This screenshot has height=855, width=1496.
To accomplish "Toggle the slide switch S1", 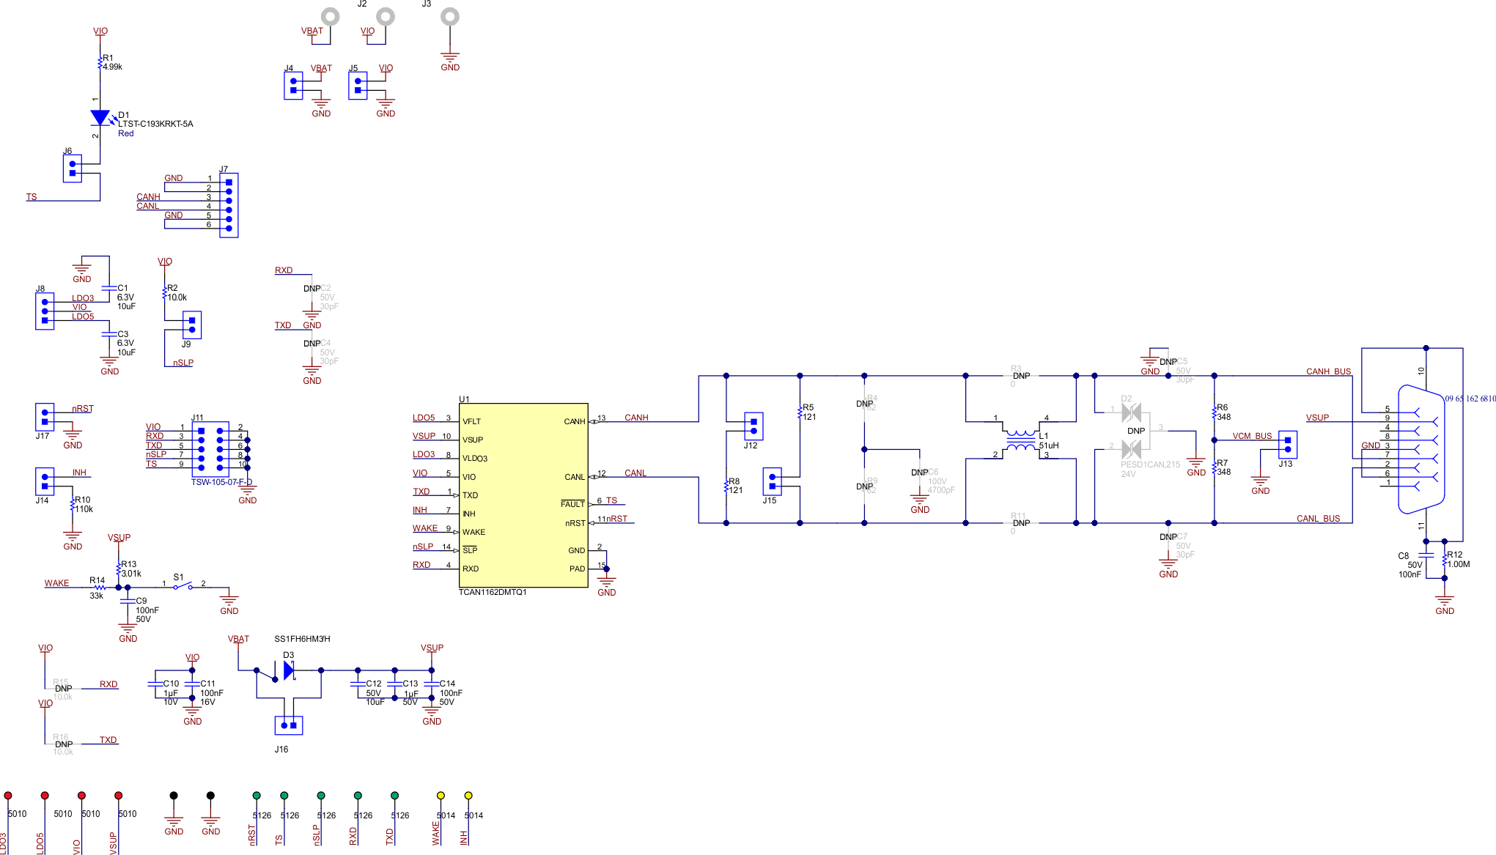I will pos(182,586).
